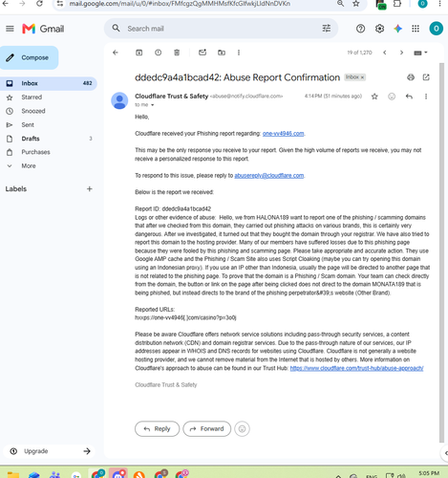Open the Support help icon

[x=360, y=29]
